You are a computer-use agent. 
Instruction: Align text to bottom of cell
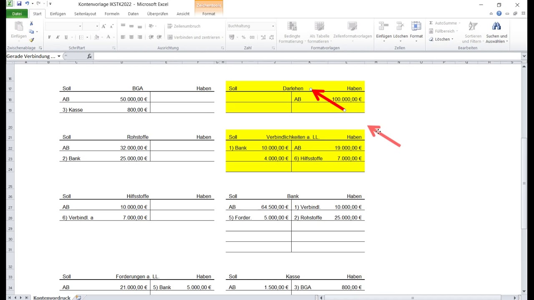pyautogui.click(x=140, y=26)
